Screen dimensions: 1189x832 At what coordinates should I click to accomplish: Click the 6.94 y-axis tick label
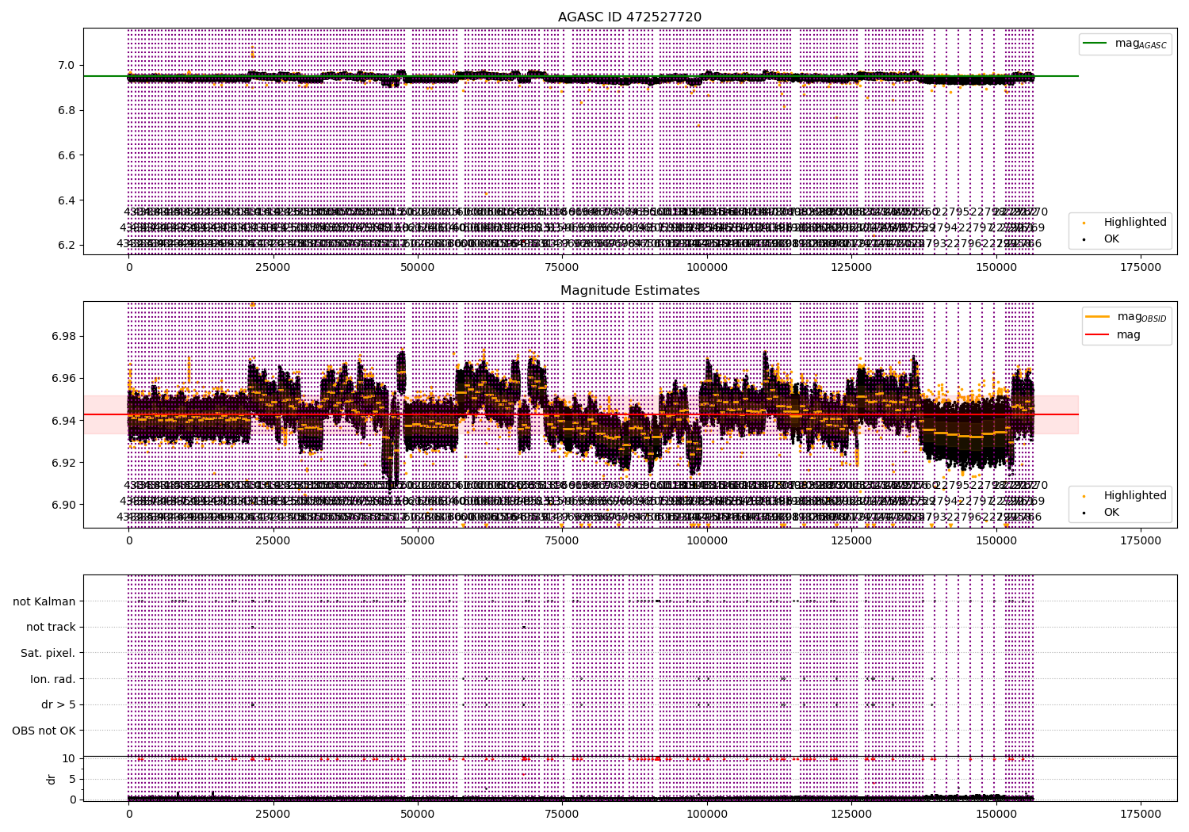[63, 420]
